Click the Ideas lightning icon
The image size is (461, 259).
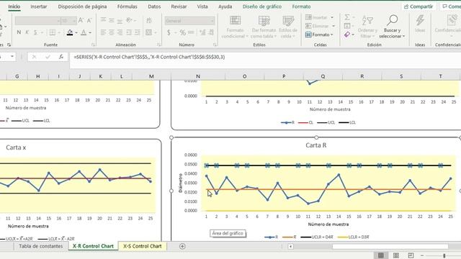(x=420, y=24)
